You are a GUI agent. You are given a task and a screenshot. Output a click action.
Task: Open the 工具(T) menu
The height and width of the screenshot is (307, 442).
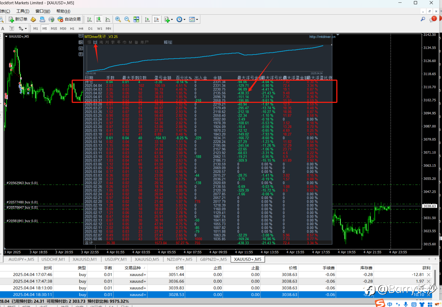(23, 11)
